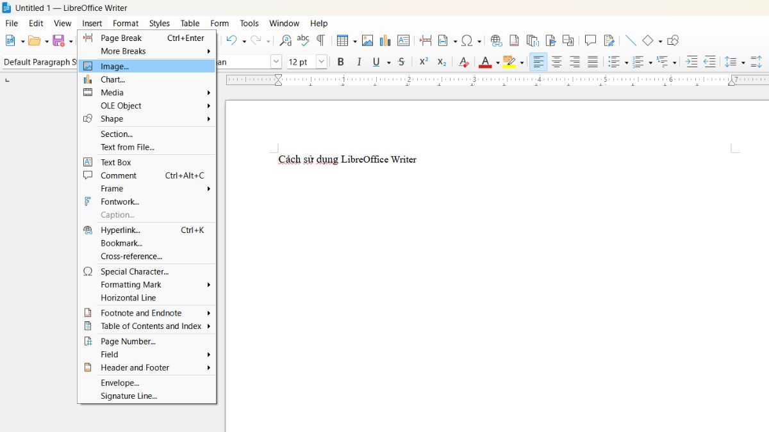Open the font name dropdown arrow

(276, 62)
